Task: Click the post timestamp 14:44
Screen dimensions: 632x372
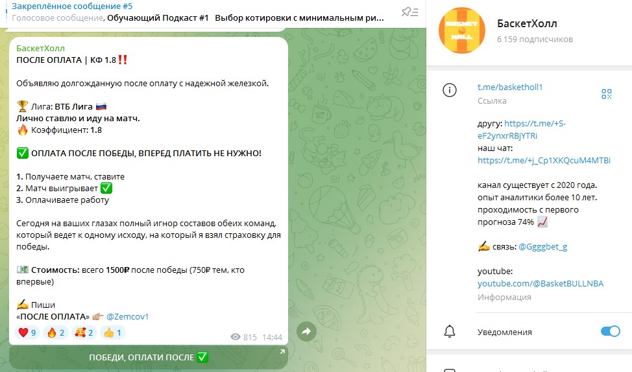Action: [272, 337]
